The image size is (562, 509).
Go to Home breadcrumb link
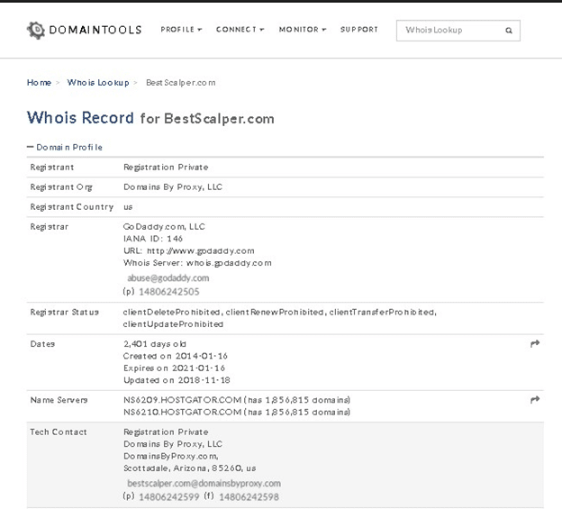[x=39, y=83]
